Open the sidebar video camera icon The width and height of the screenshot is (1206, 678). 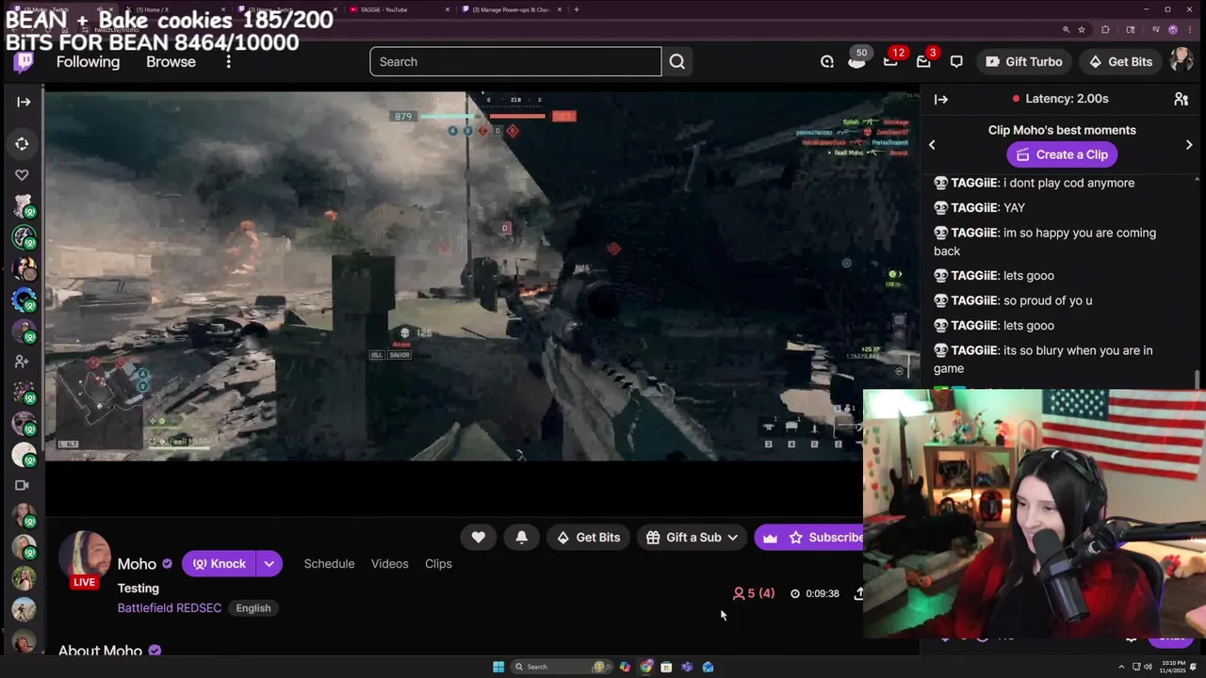tap(23, 486)
